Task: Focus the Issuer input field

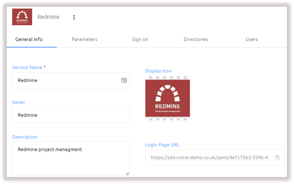Action: (x=71, y=115)
